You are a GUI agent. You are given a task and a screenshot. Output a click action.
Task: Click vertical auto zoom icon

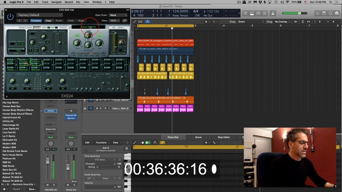(x=303, y=22)
